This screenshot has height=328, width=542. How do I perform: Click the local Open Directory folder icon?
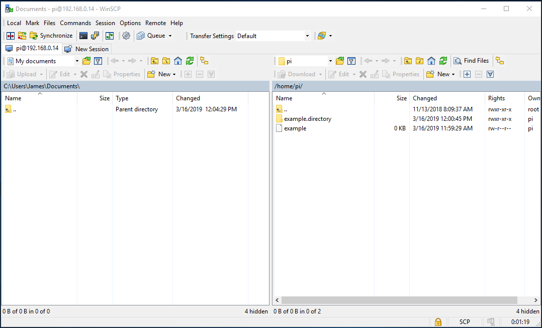tap(86, 61)
